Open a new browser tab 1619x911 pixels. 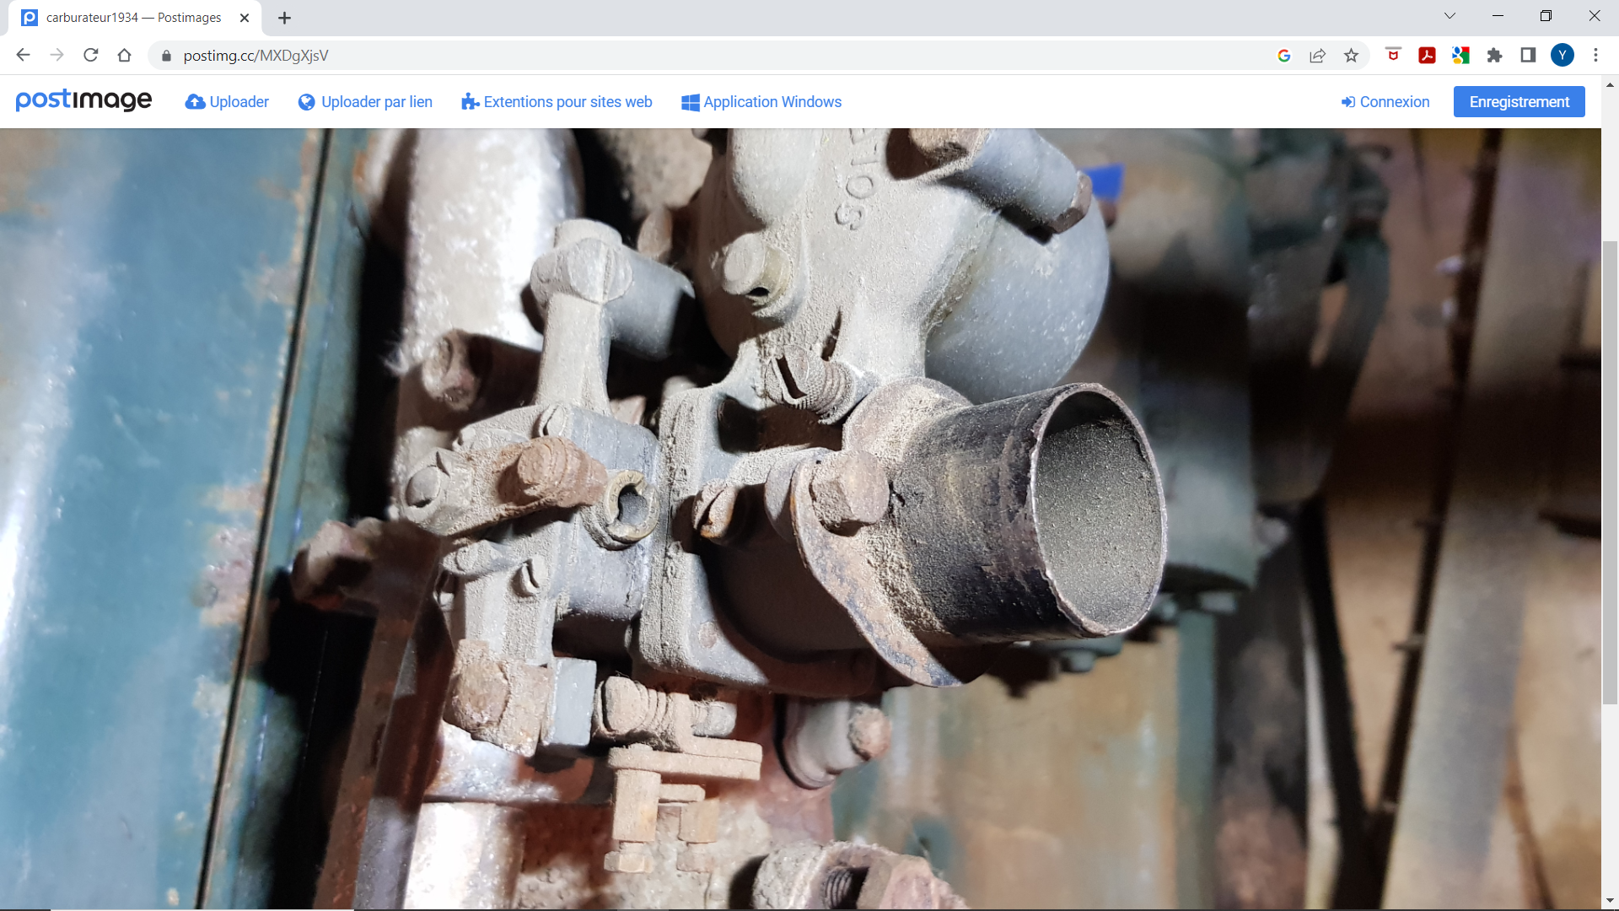tap(284, 18)
